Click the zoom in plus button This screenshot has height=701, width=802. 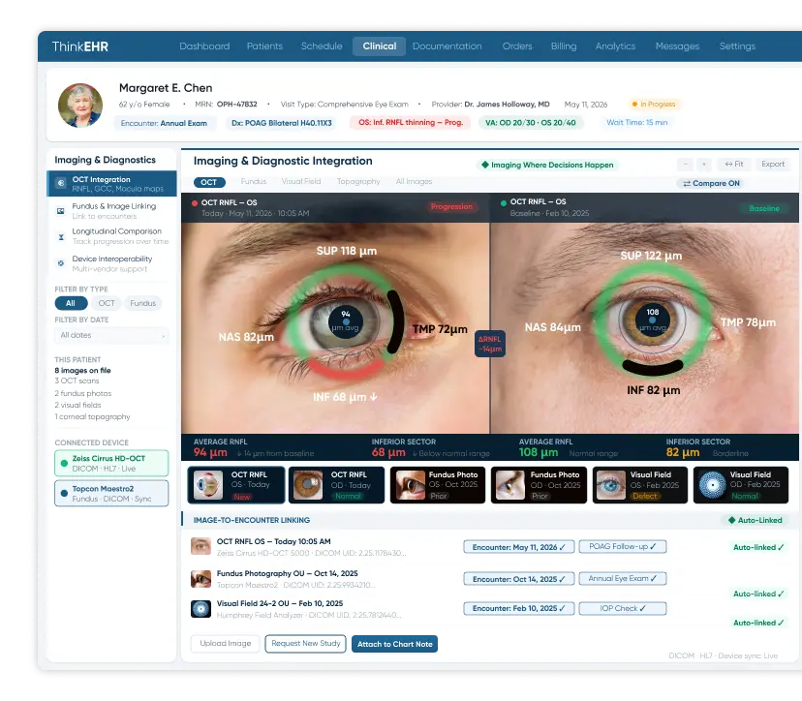pyautogui.click(x=704, y=165)
